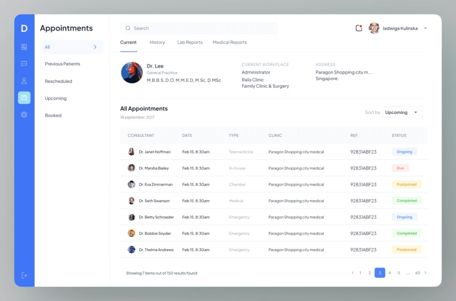Image resolution: width=456 pixels, height=301 pixels.
Task: Click Postponed status for Dr. Eva Zimmerman
Action: [407, 184]
